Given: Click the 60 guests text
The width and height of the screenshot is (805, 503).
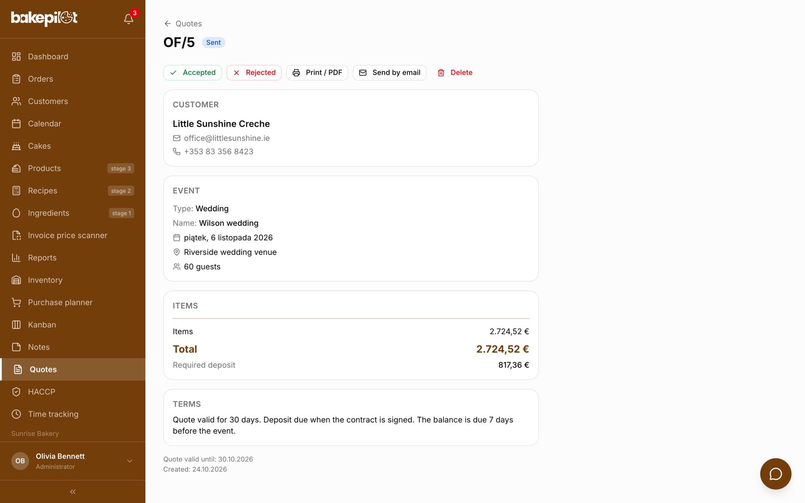Looking at the screenshot, I should pyautogui.click(x=202, y=266).
